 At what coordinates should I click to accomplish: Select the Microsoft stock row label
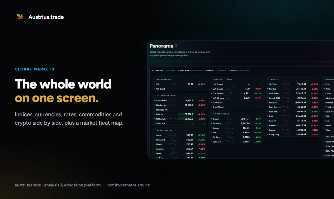click(x=160, y=140)
